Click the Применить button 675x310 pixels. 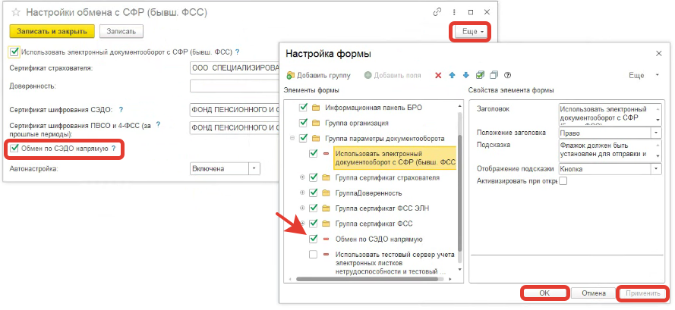(643, 293)
